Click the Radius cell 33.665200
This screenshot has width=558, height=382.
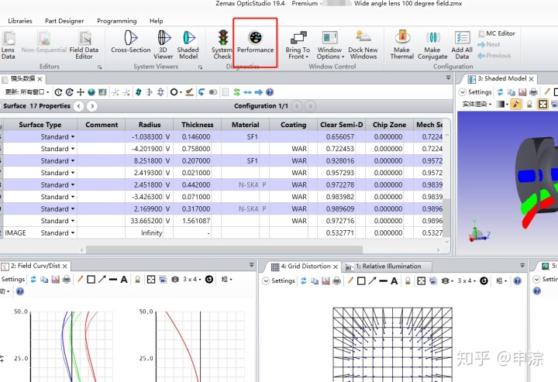coord(149,221)
